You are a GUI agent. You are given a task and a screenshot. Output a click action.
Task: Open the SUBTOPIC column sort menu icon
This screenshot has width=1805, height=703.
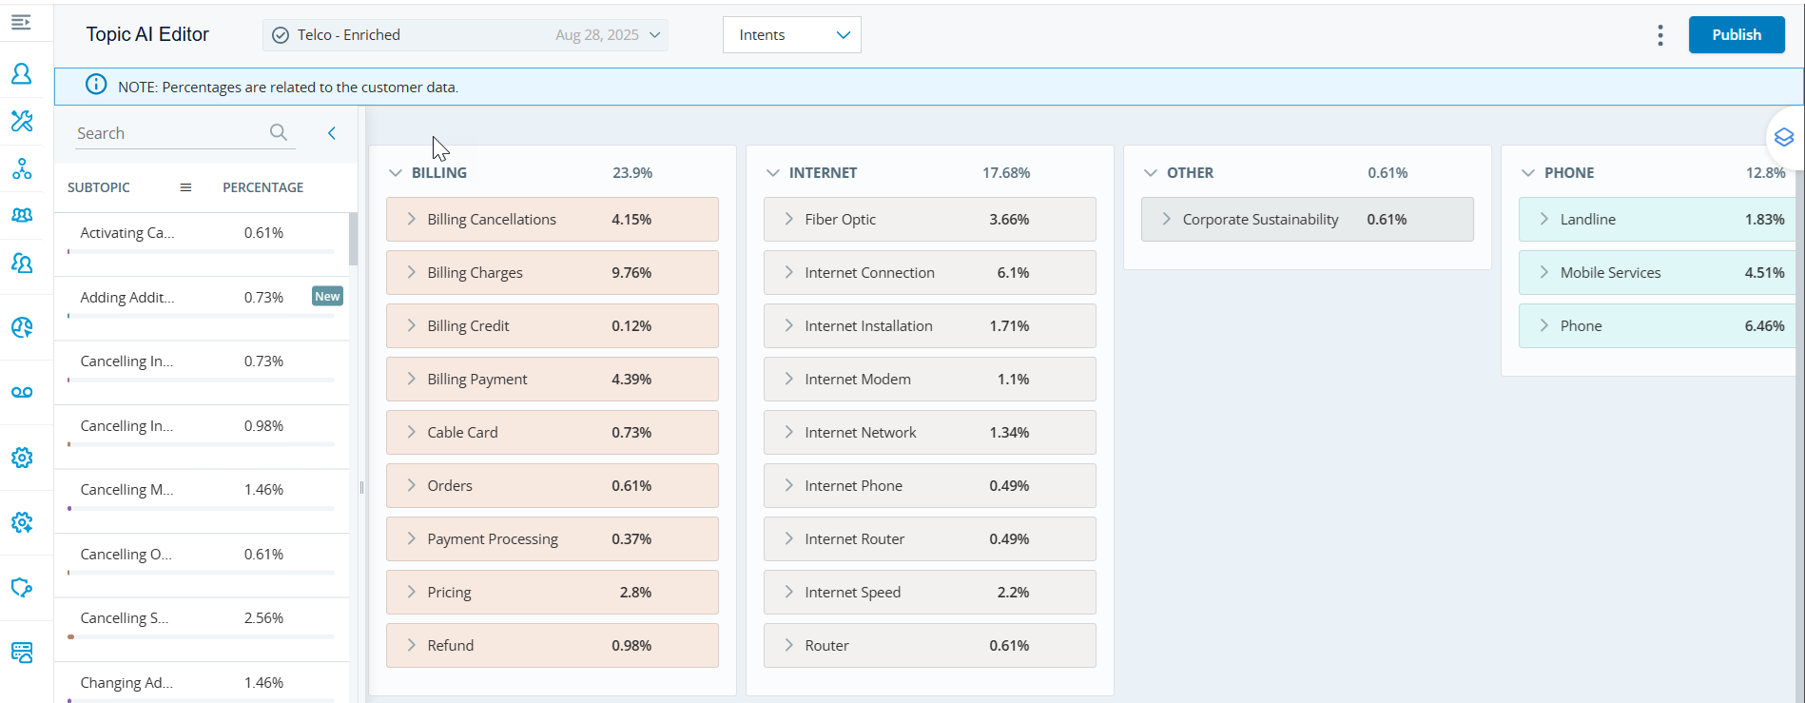point(185,187)
